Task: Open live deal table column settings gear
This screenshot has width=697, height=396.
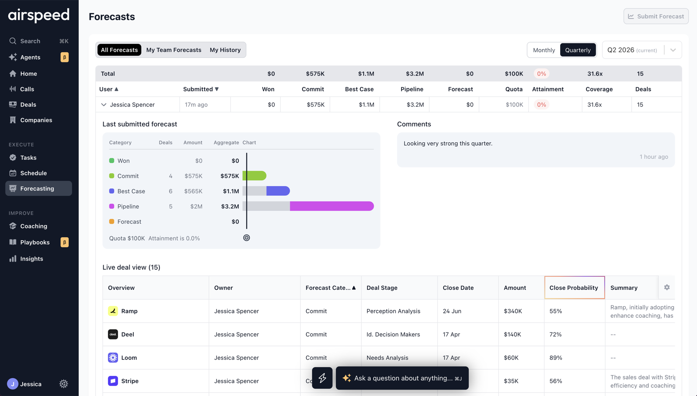Action: point(667,287)
